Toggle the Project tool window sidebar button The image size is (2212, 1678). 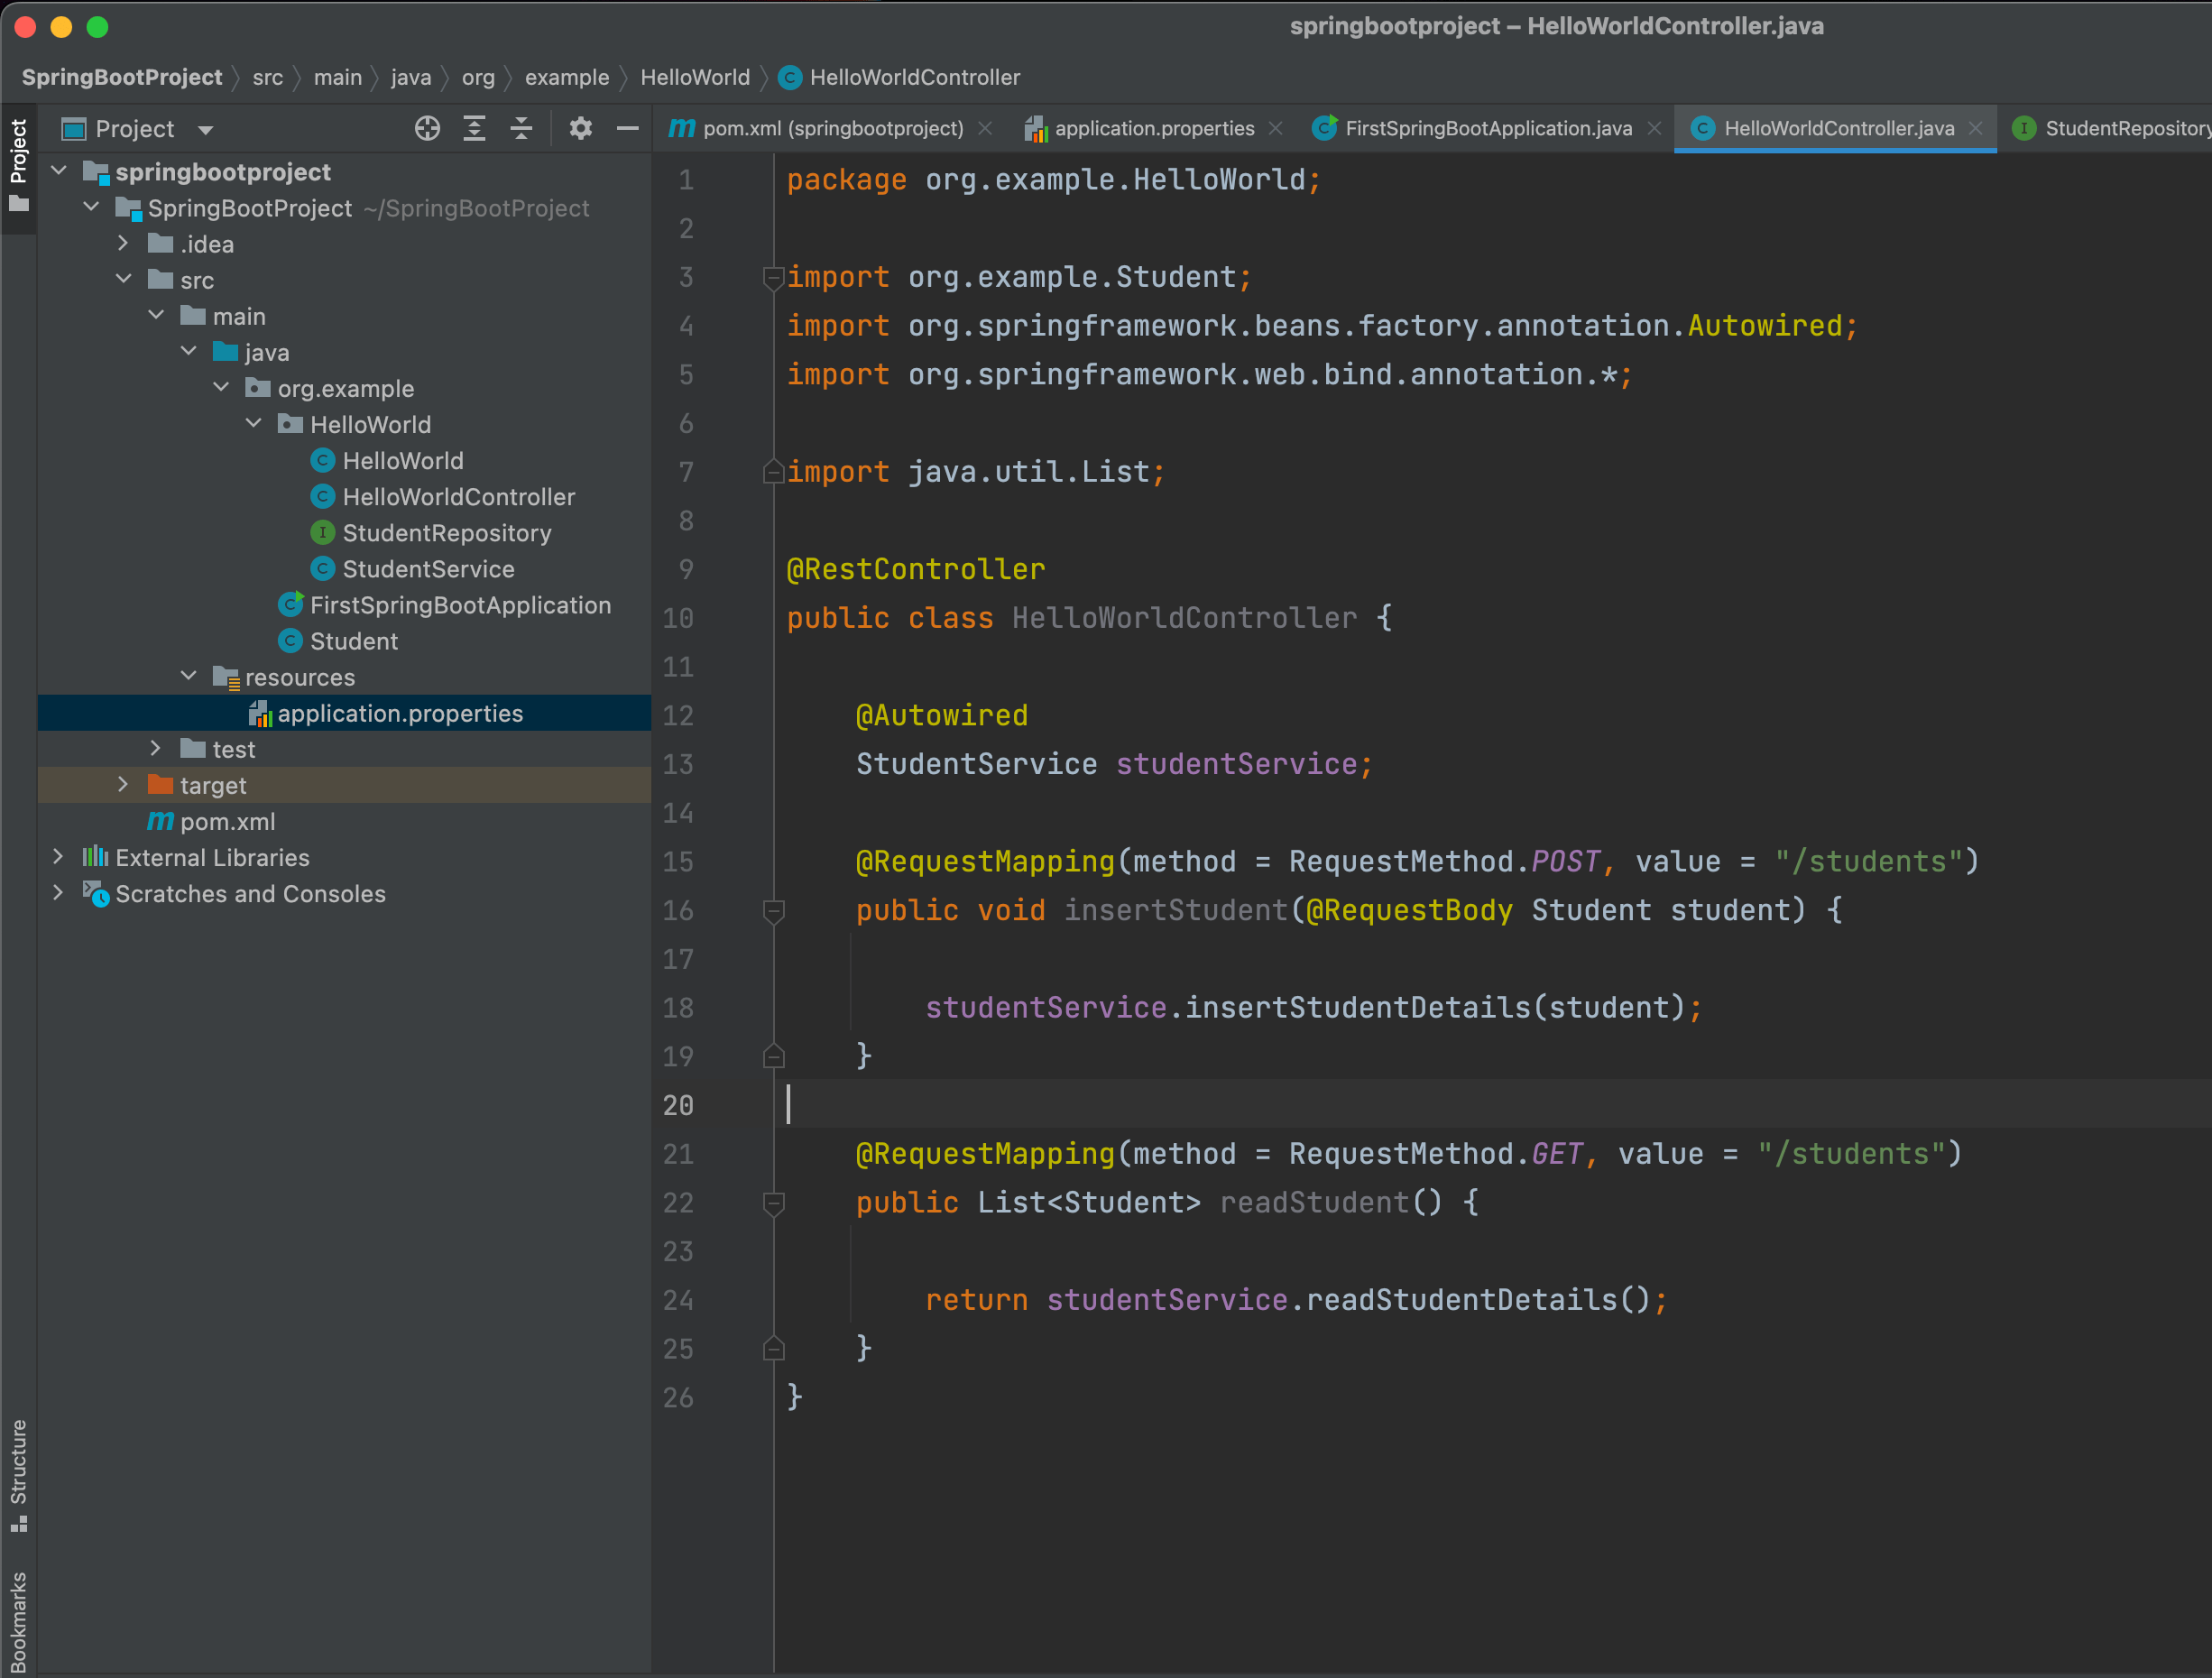(18, 165)
